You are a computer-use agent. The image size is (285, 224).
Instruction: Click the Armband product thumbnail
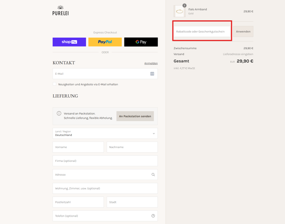[x=179, y=11]
